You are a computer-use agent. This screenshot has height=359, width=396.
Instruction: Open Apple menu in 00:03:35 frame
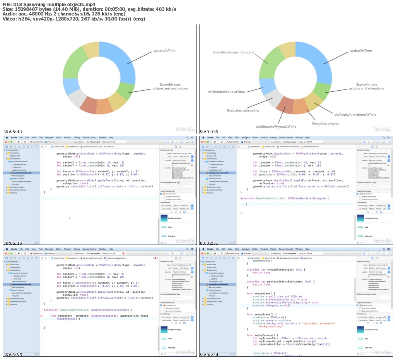click(7, 249)
